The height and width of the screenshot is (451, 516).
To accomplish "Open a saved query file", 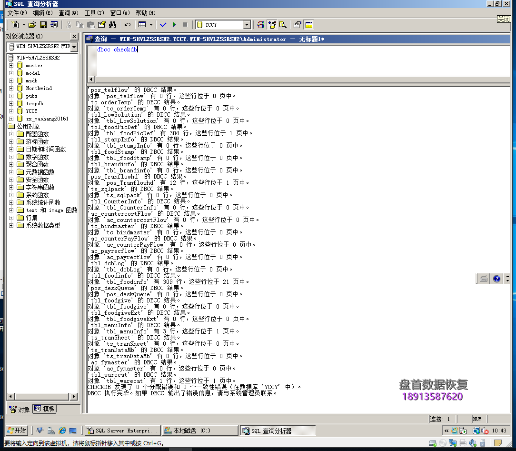I will (x=32, y=24).
